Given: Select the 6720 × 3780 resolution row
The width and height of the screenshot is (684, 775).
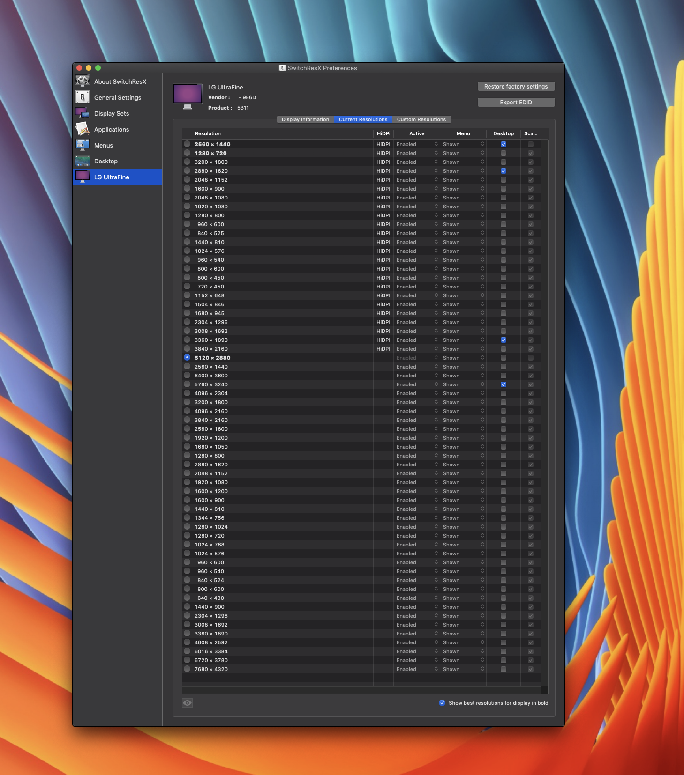Looking at the screenshot, I should (x=361, y=660).
